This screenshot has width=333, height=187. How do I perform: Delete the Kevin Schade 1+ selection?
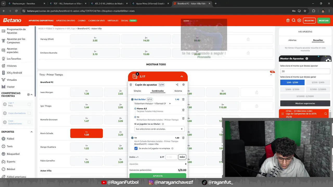tap(183, 138)
